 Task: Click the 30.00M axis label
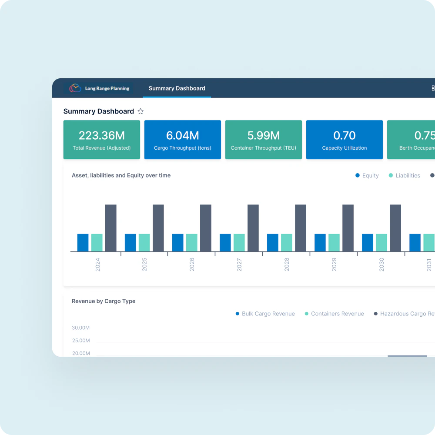(80, 328)
